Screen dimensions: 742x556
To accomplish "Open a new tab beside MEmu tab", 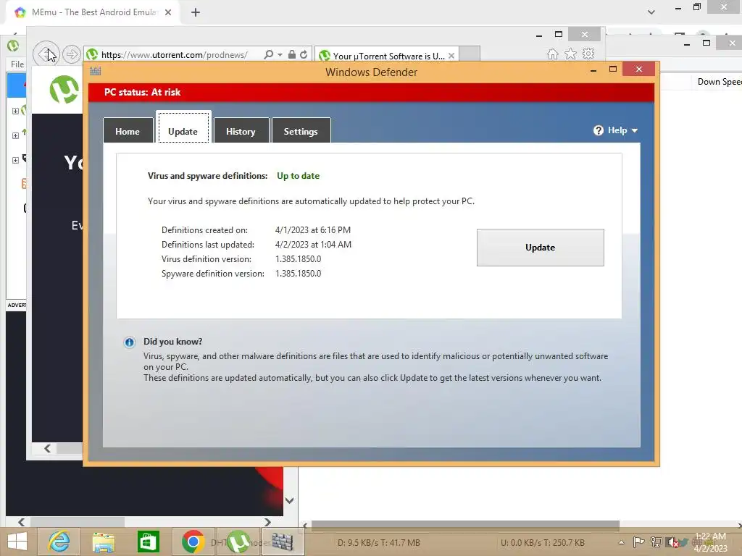I will [196, 12].
